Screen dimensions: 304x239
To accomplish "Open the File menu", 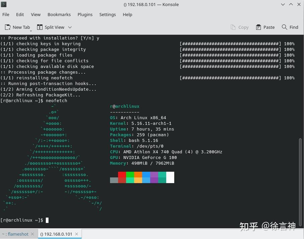I will point(6,14).
